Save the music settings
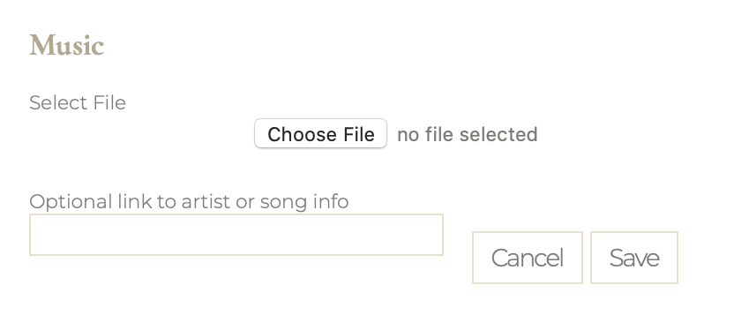This screenshot has width=734, height=330. pos(634,258)
